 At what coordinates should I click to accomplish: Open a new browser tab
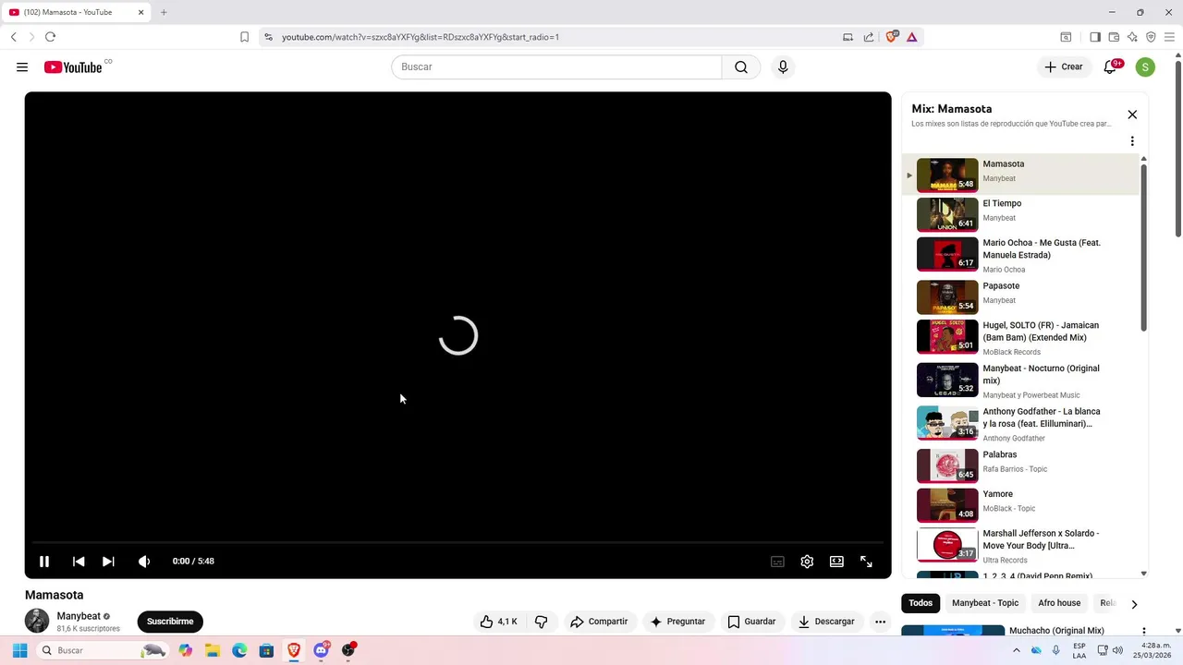[x=164, y=12]
